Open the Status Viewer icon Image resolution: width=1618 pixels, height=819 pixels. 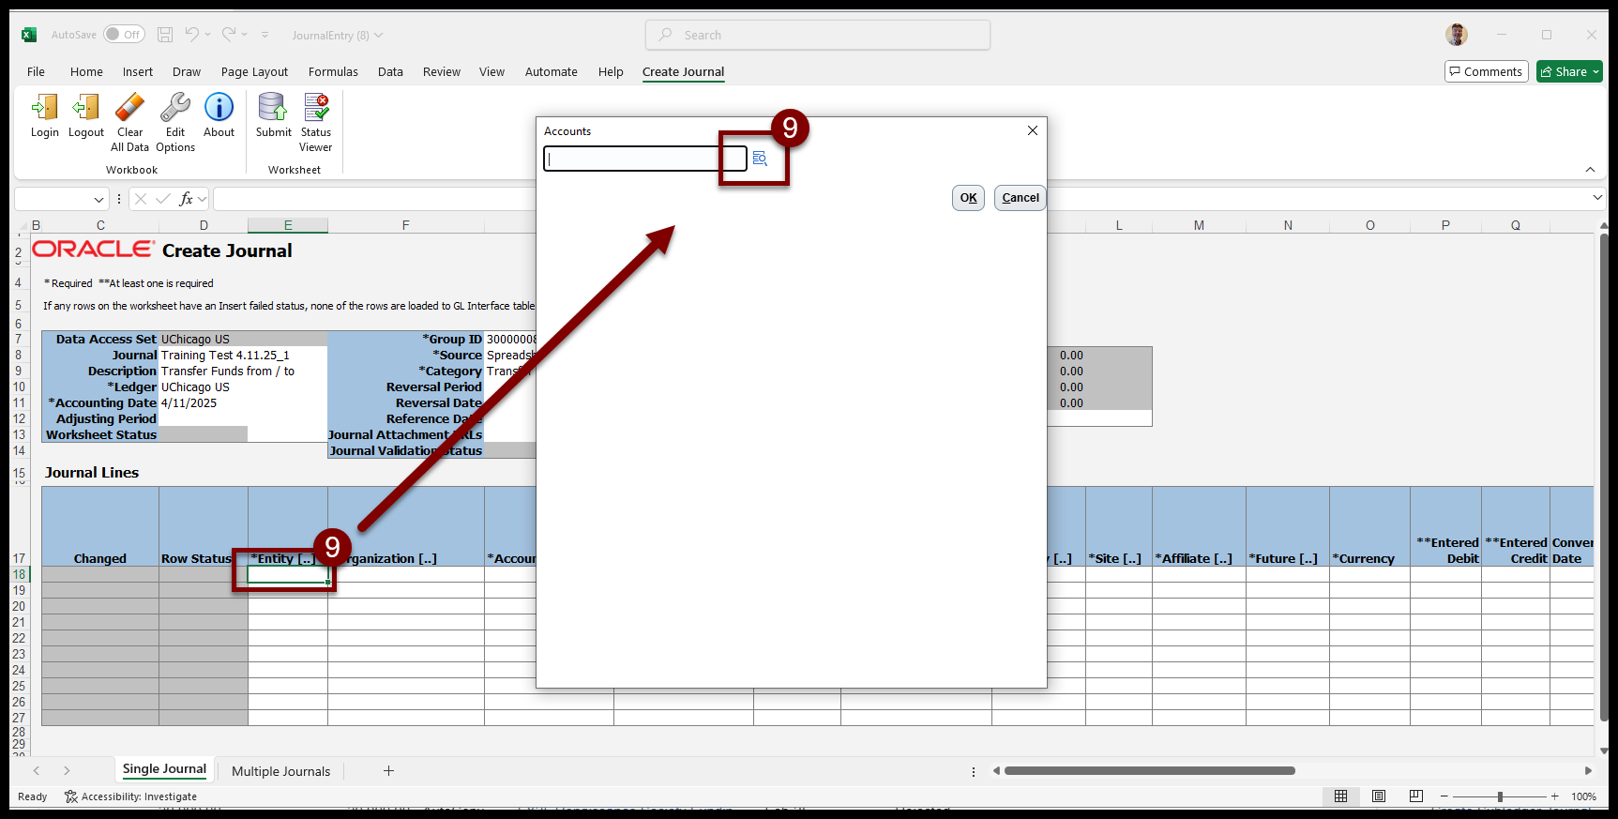(316, 108)
